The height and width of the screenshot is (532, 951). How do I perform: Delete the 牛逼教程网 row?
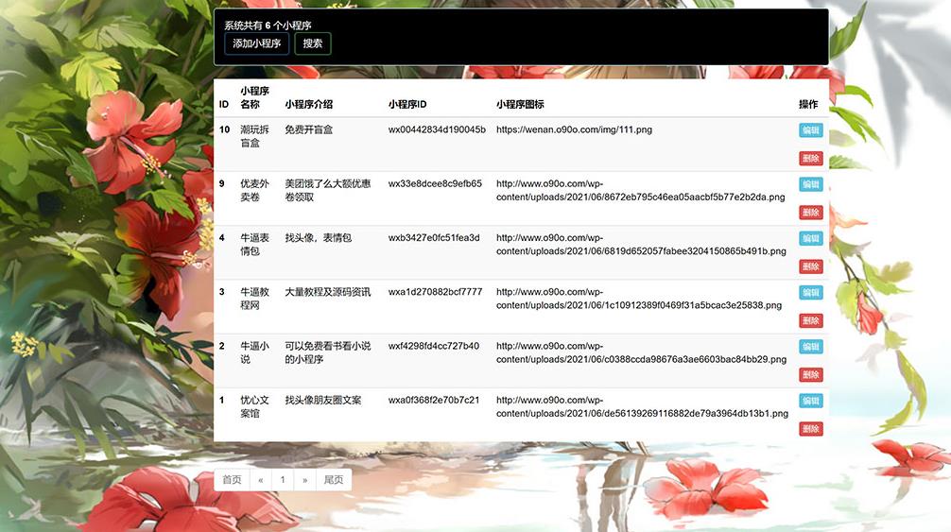point(810,320)
